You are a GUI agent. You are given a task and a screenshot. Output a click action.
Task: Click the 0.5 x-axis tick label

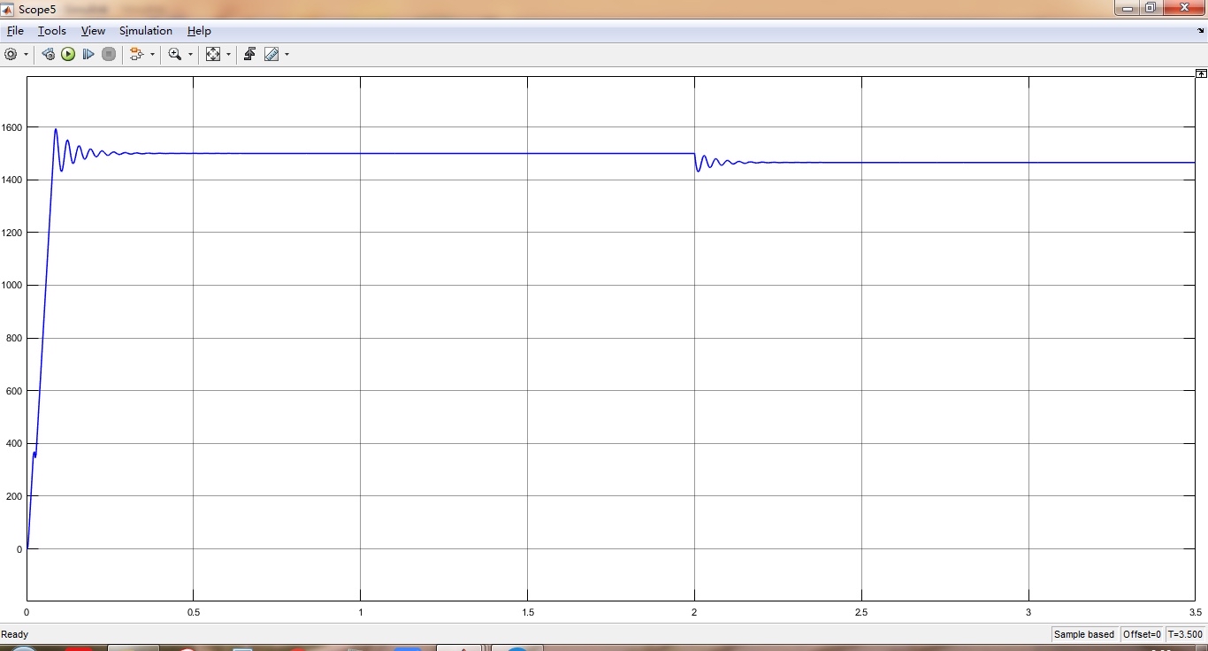pyautogui.click(x=194, y=612)
